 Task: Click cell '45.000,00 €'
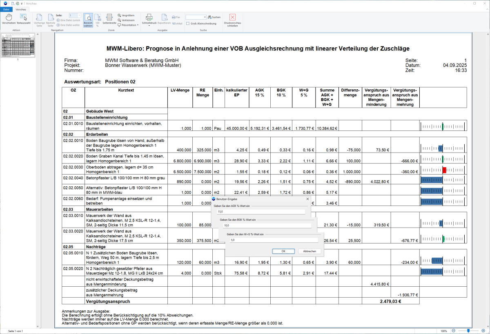(x=237, y=128)
